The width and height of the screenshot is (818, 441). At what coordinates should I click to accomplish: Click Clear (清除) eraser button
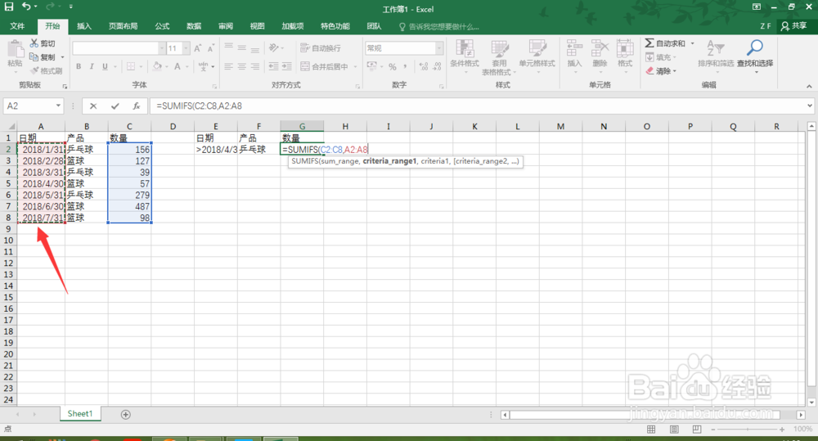660,71
